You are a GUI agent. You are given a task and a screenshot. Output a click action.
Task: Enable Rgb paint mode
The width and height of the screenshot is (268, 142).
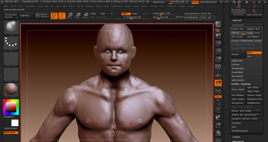tap(103, 14)
